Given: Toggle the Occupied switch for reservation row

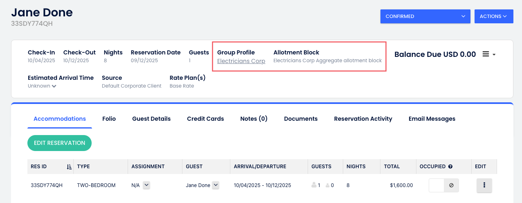Looking at the screenshot, I should tap(436, 185).
